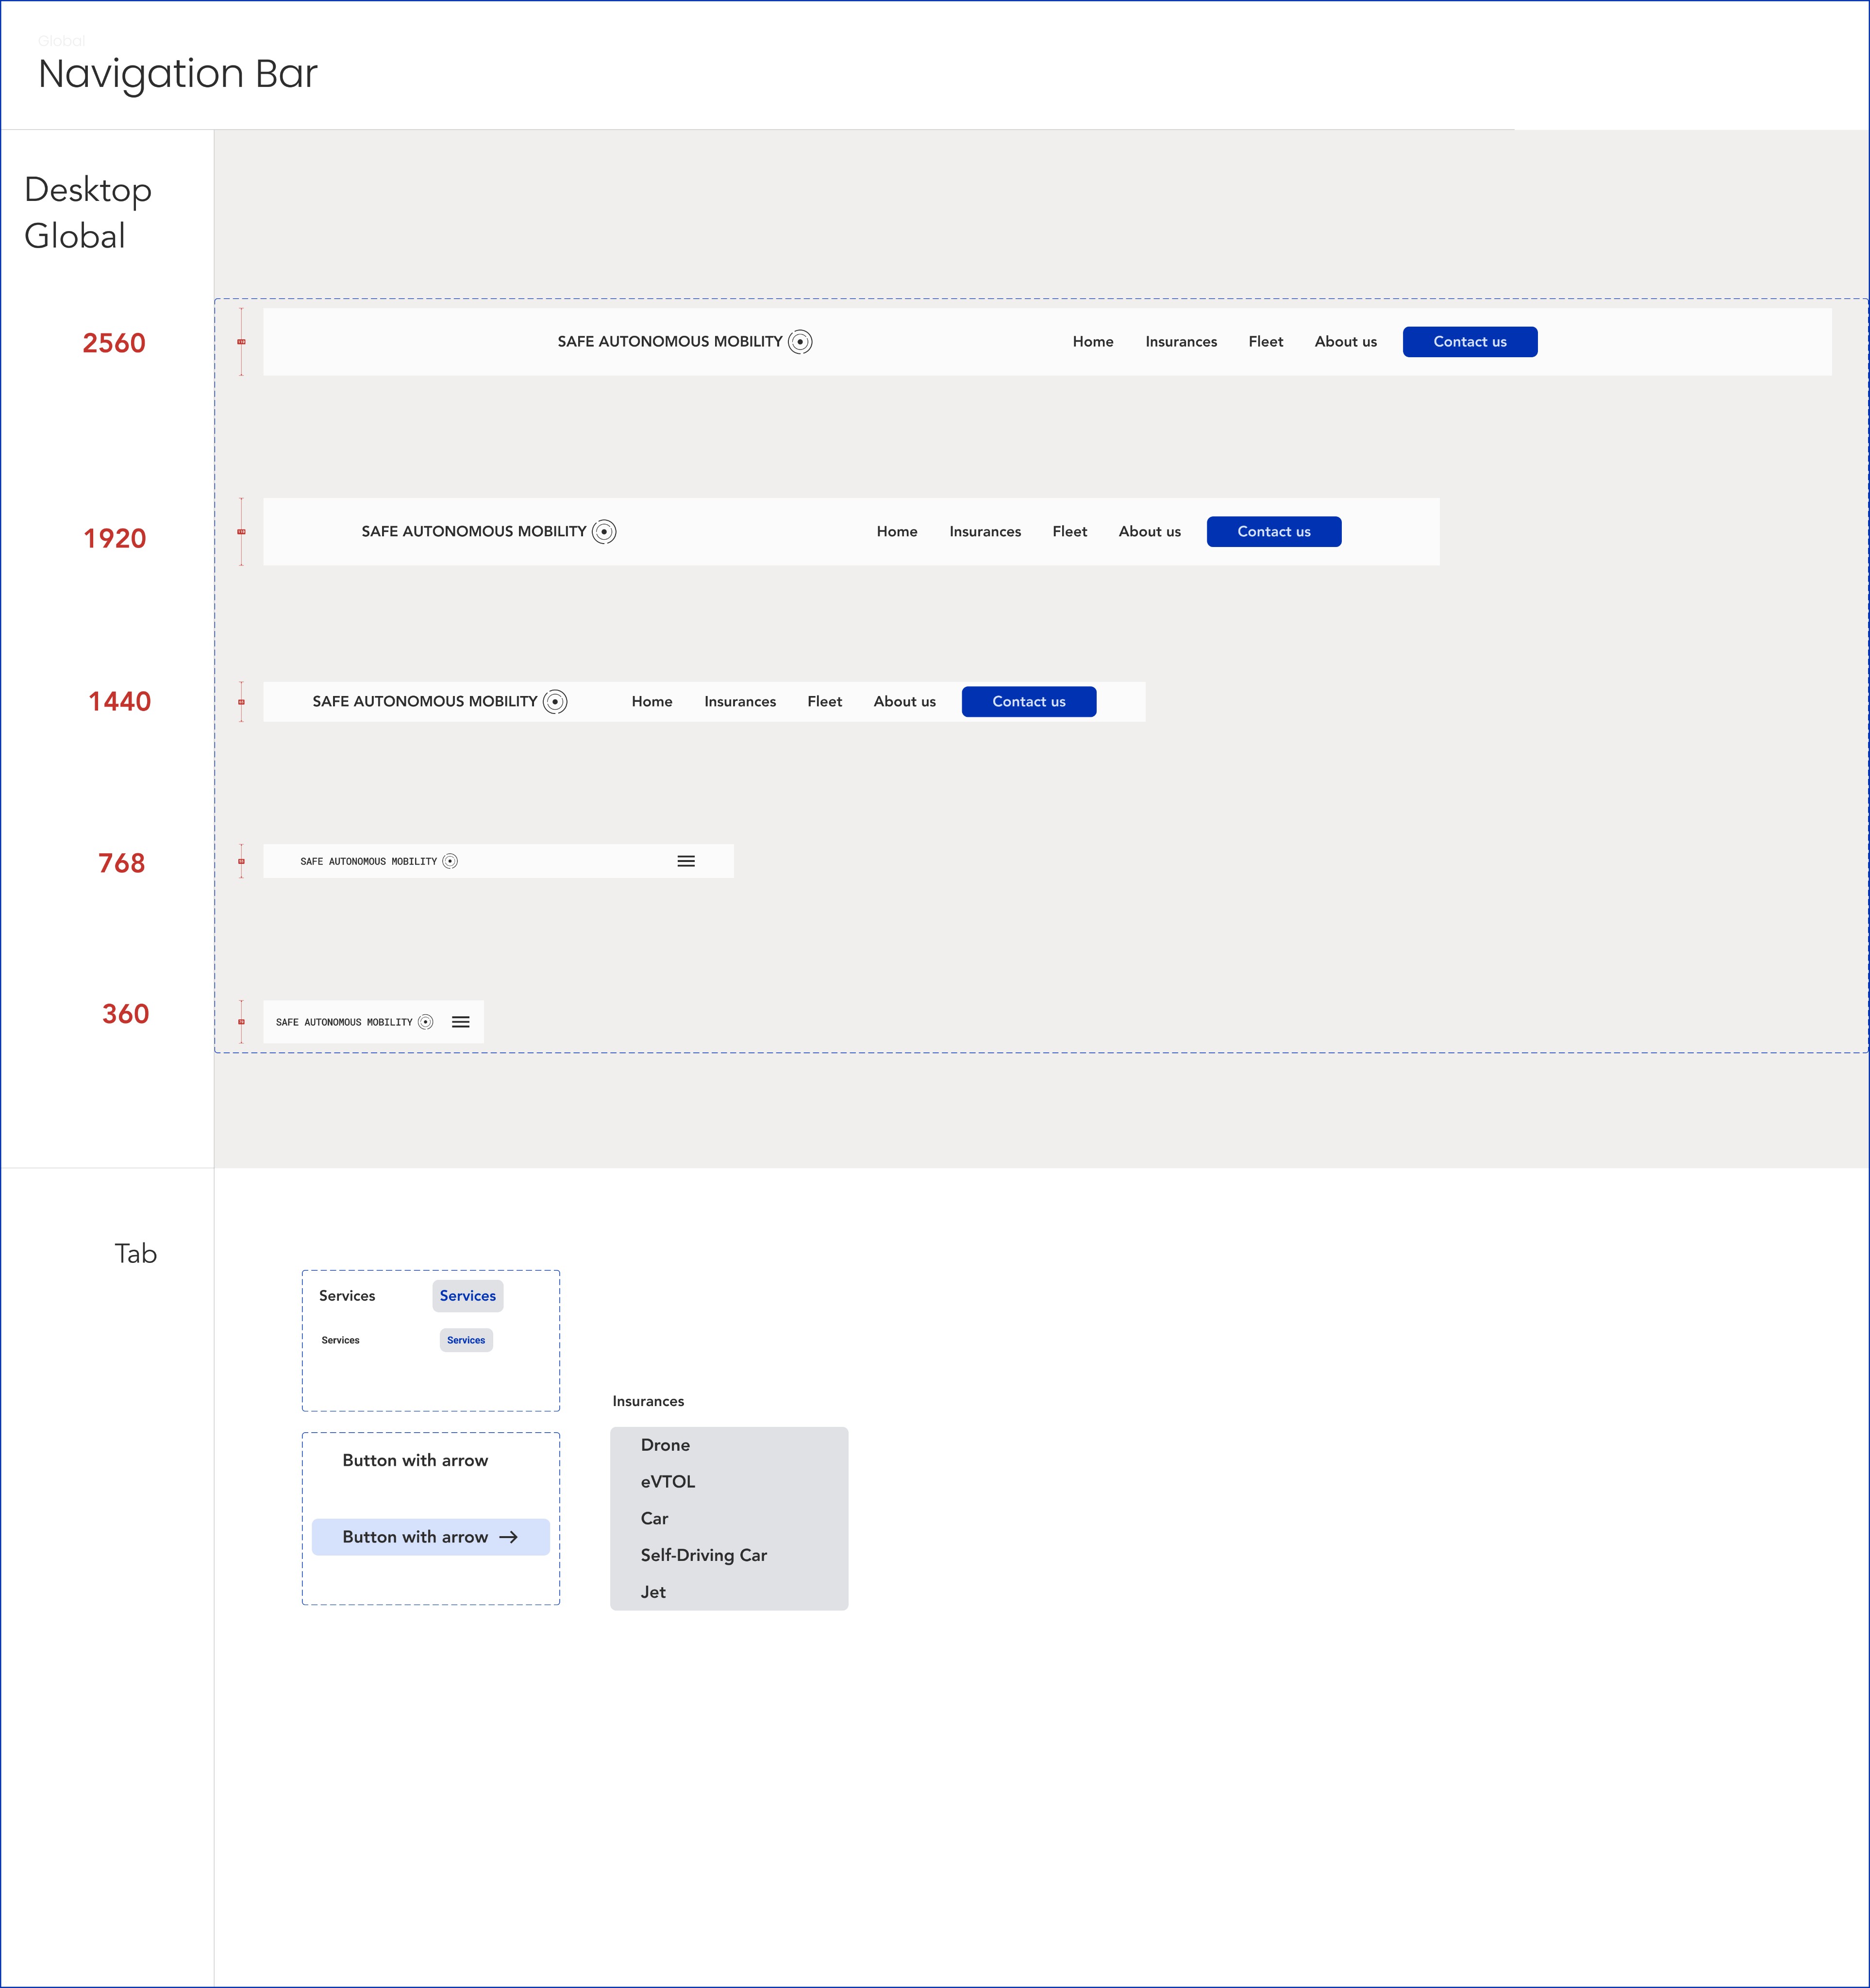Click the logo circle icon in 2560 navbar
This screenshot has width=1870, height=1988.
point(800,342)
